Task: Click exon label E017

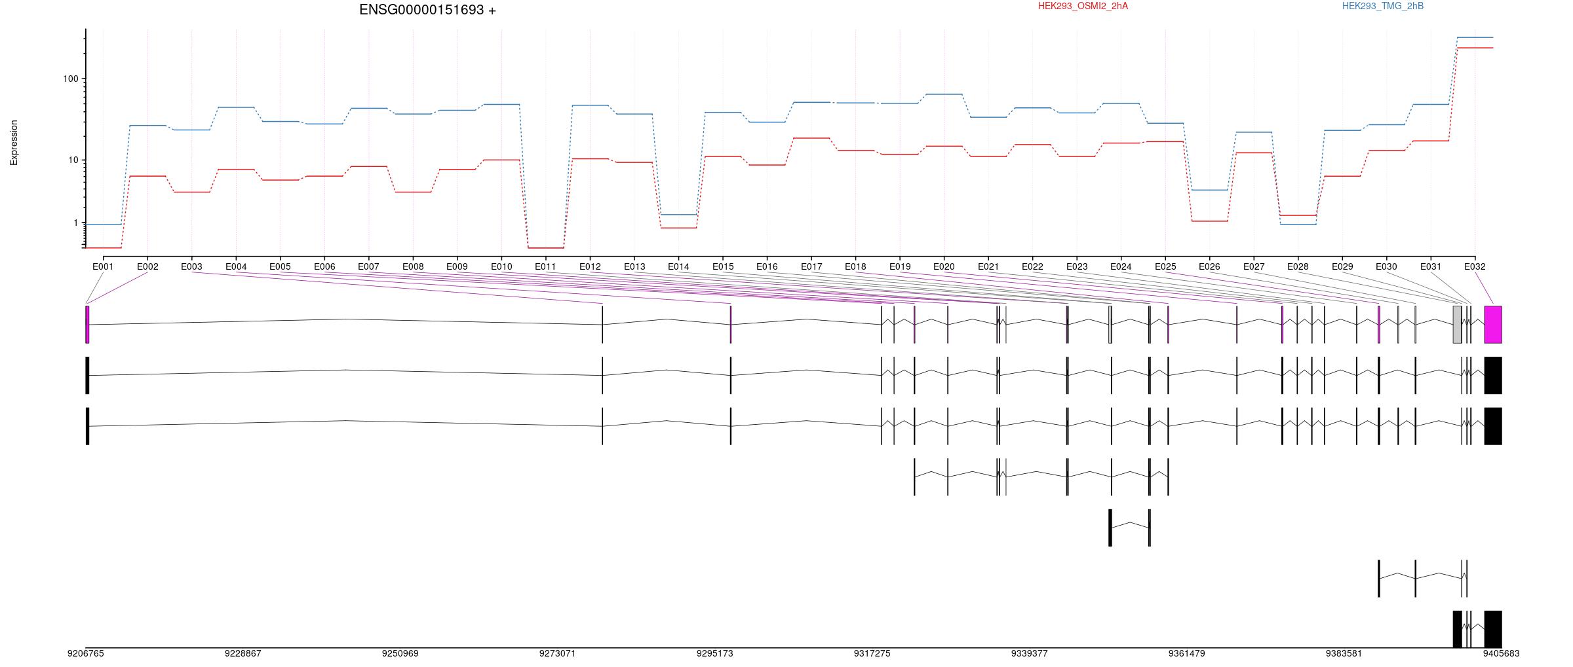Action: tap(811, 266)
